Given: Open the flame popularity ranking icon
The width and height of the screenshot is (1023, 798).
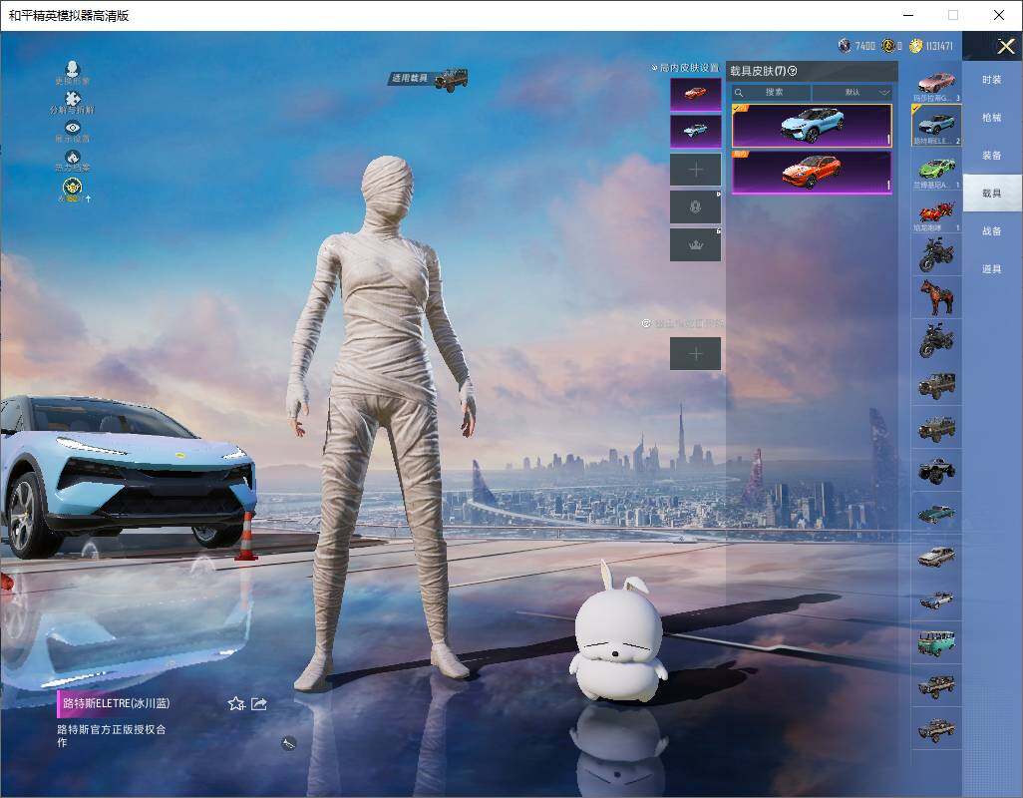Looking at the screenshot, I should [x=73, y=158].
